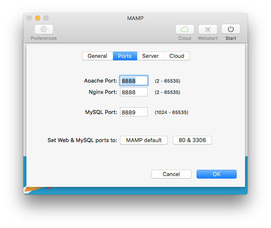Click the Webstart airplane icon
This screenshot has width=271, height=228.
pos(208,29)
